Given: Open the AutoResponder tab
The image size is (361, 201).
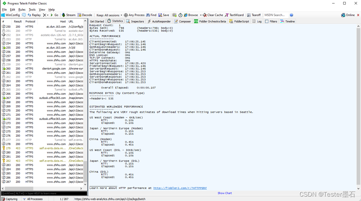Looking at the screenshot, I should [159, 21].
